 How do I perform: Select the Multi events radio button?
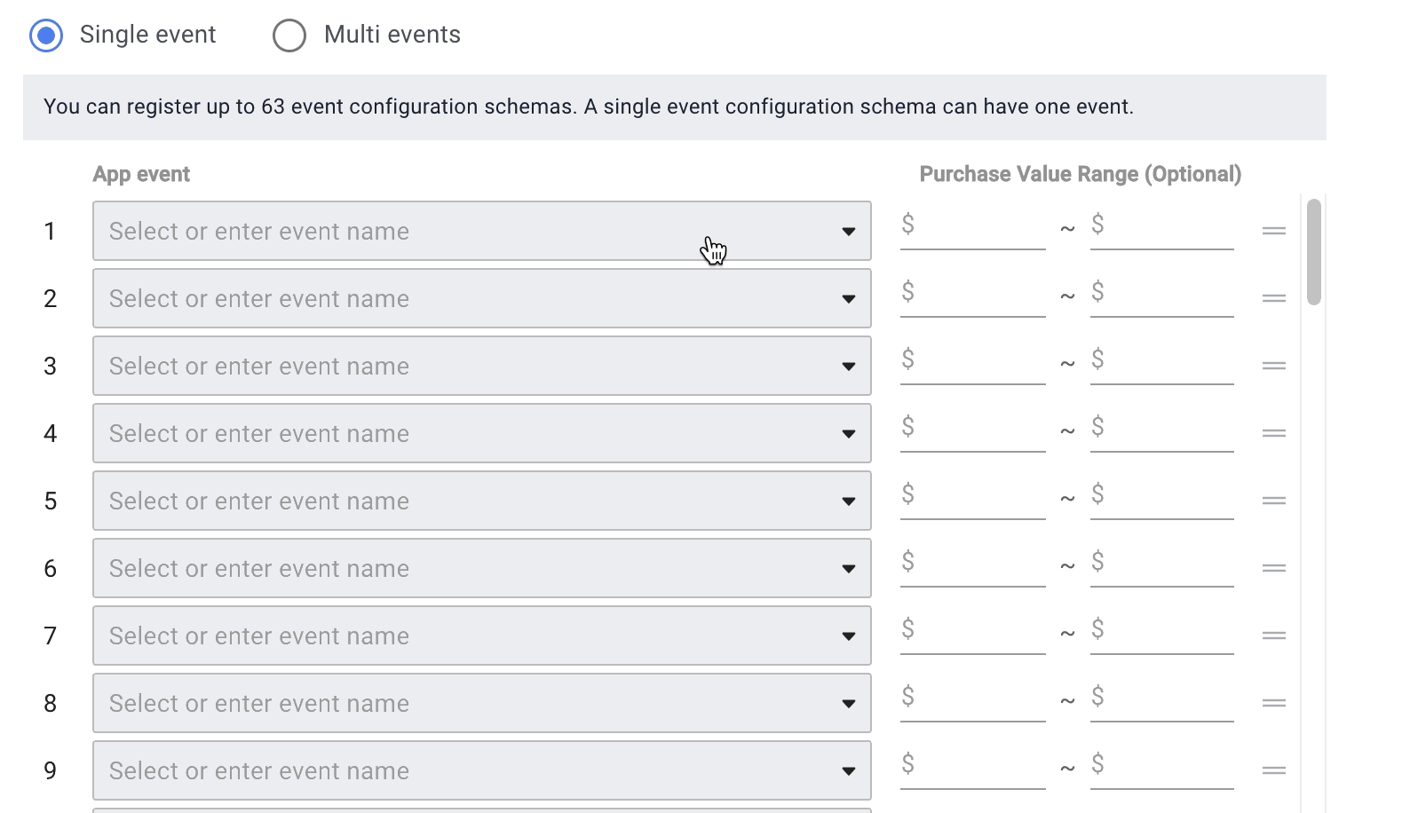click(x=289, y=36)
